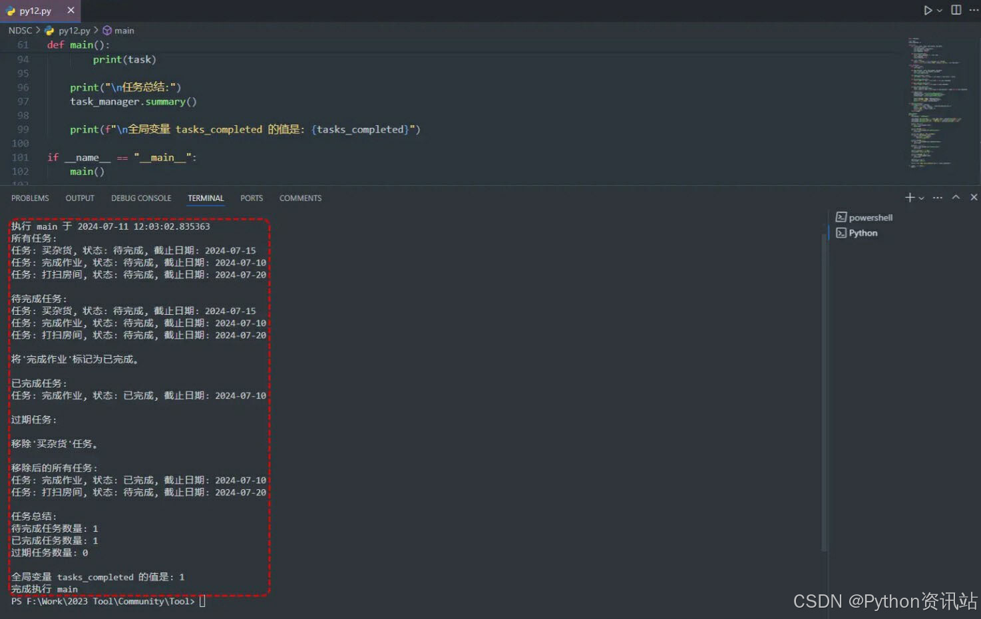This screenshot has height=619, width=981.
Task: Click the sticky header 'def main():' line
Action: tap(79, 45)
